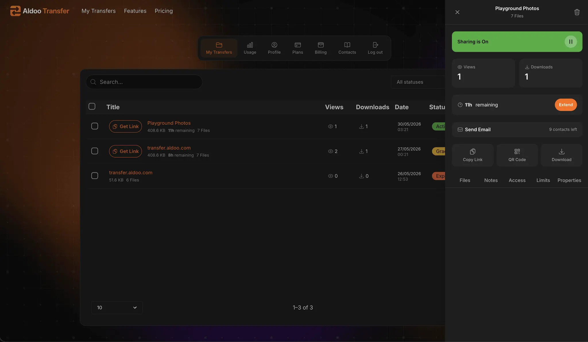The height and width of the screenshot is (342, 588).
Task: Switch to the Profile tab
Action: (274, 48)
